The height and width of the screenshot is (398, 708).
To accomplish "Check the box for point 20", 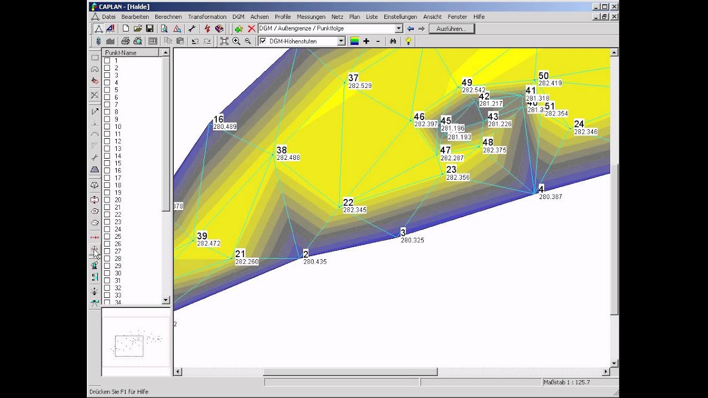I will [107, 200].
